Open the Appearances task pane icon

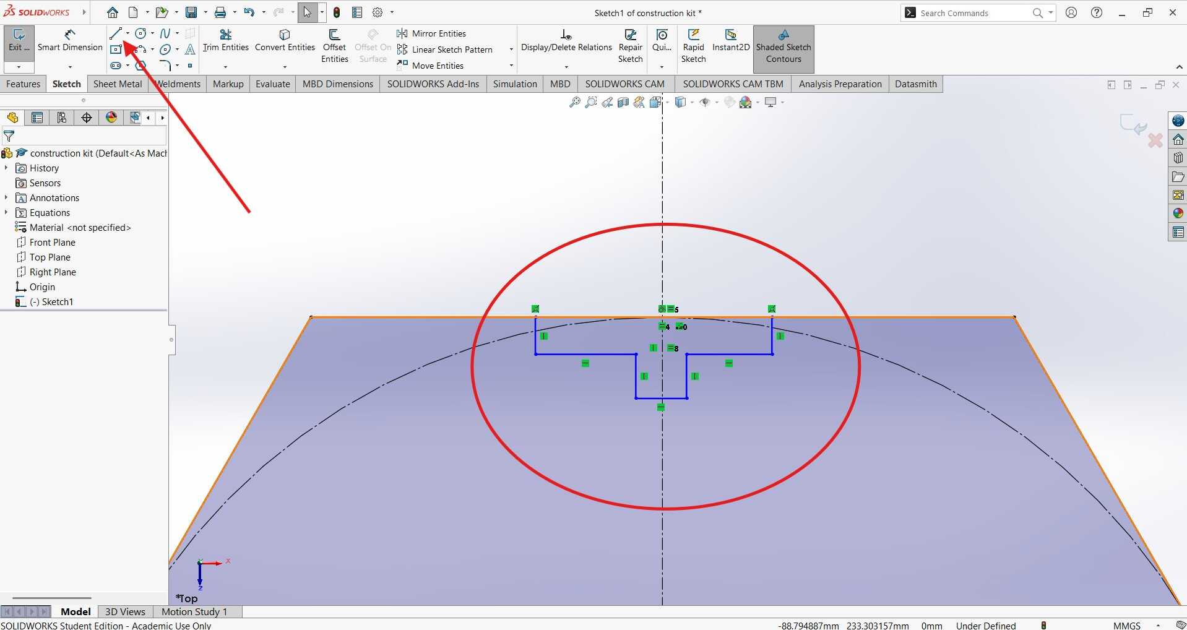click(x=1178, y=214)
